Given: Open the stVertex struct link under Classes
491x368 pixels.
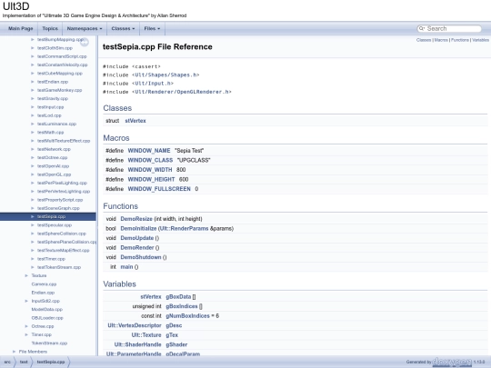Looking at the screenshot, I should 135,121.
